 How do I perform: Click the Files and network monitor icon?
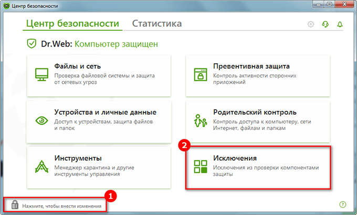(x=41, y=74)
